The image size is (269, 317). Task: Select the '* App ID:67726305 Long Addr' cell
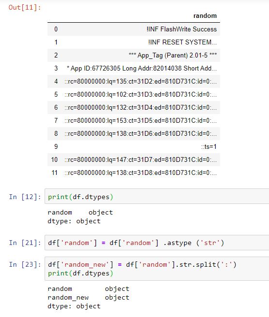tap(142, 68)
